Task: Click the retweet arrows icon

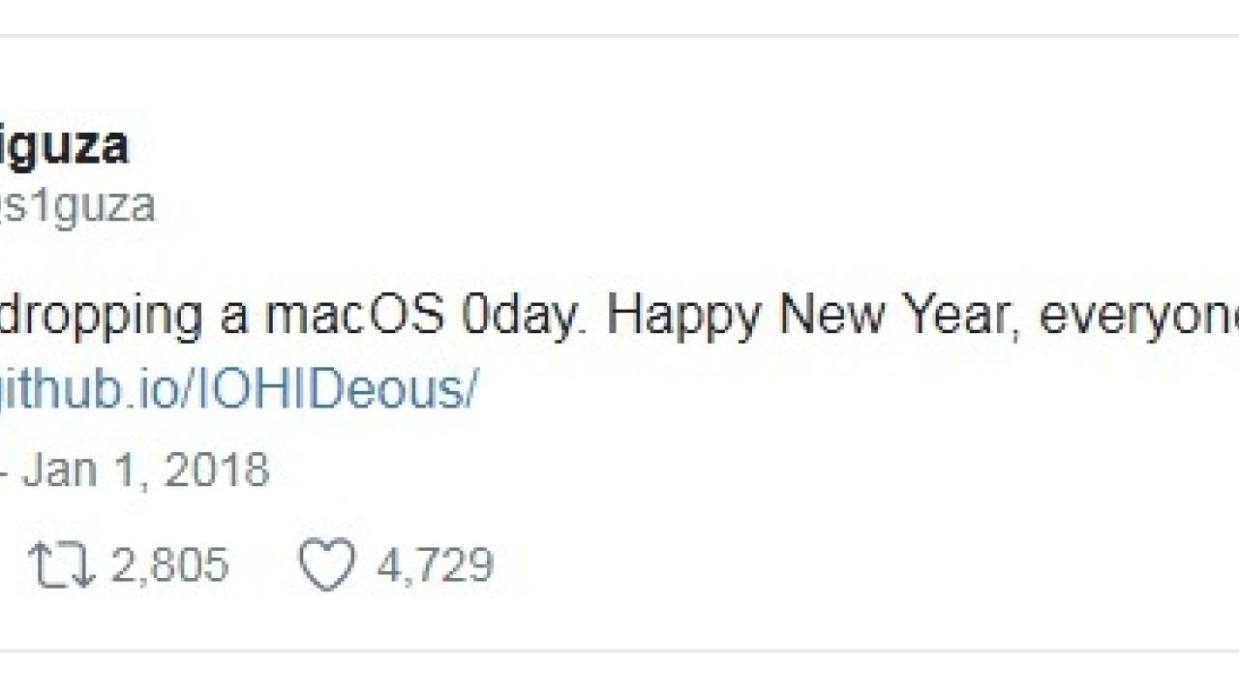Action: tap(61, 566)
